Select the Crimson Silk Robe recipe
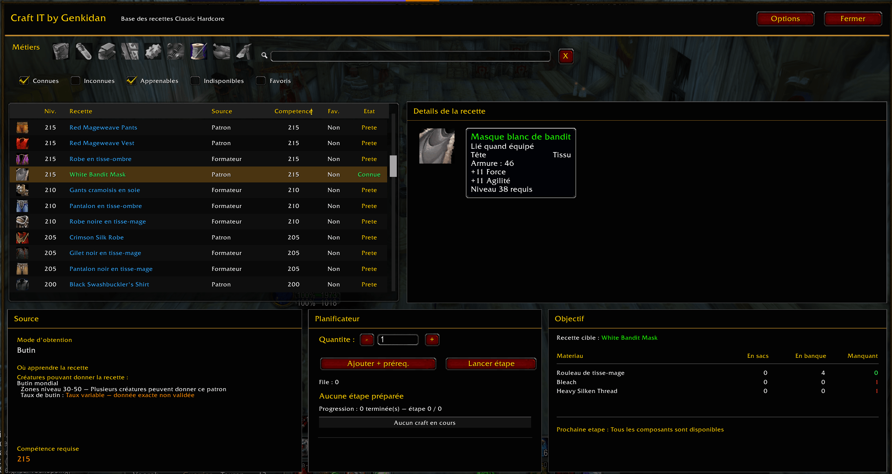 coord(97,237)
